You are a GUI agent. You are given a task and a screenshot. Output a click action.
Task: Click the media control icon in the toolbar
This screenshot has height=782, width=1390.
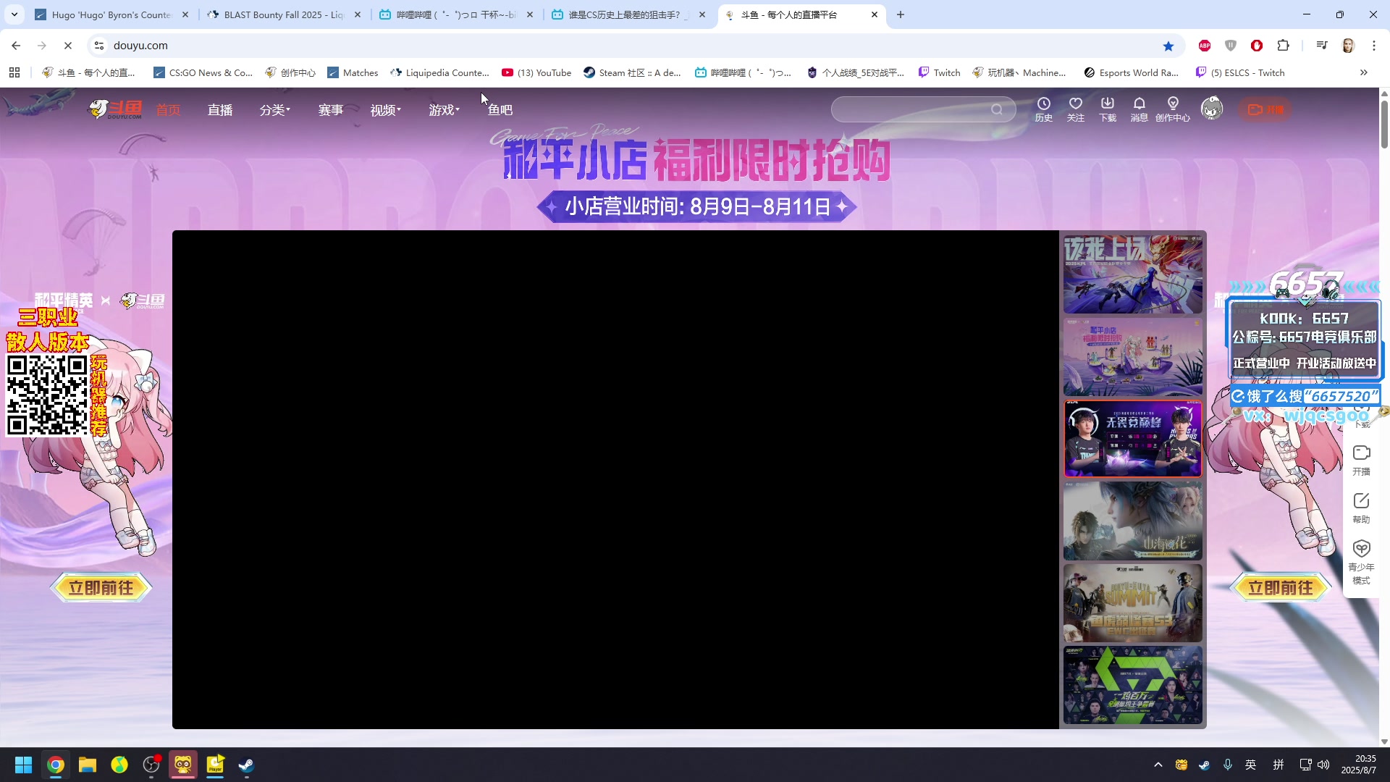(1322, 46)
